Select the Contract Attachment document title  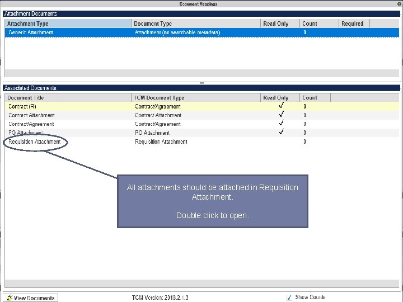pyautogui.click(x=31, y=115)
